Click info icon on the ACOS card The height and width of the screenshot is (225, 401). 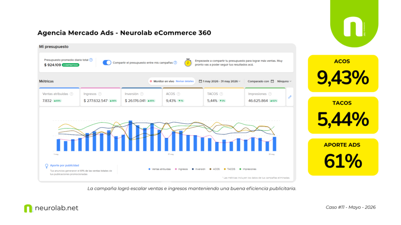[179, 94]
